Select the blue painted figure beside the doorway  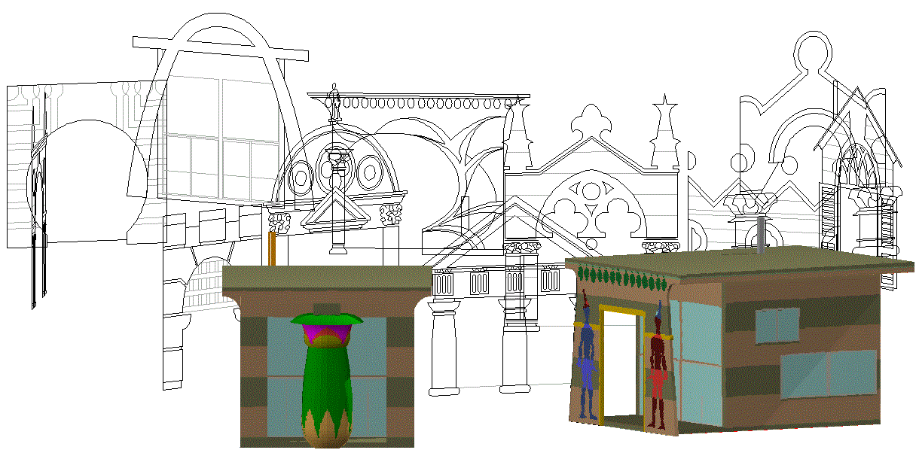coord(586,361)
